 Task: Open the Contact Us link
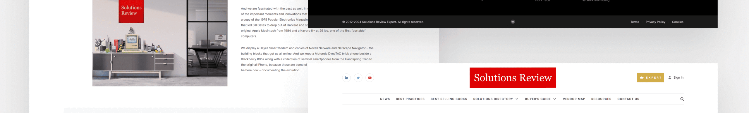pyautogui.click(x=628, y=99)
